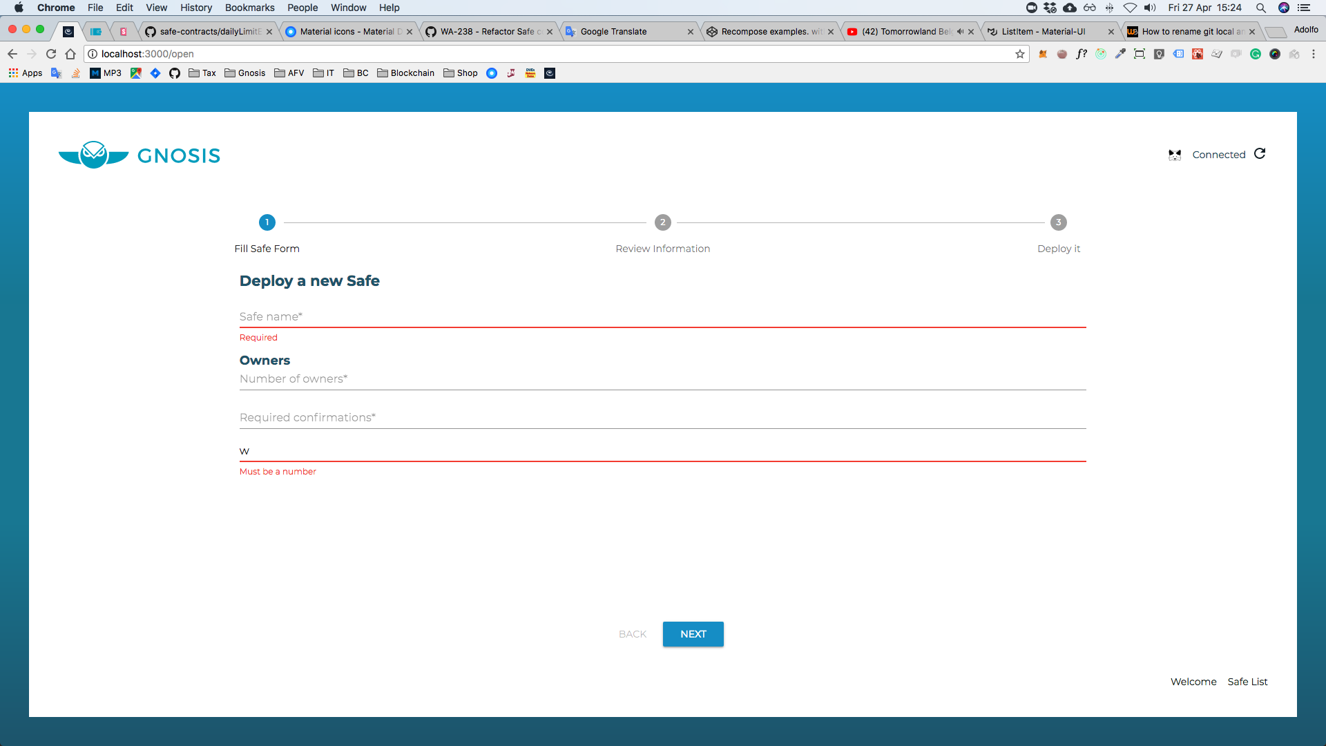Click the Safe name input field
Image resolution: width=1326 pixels, height=746 pixels.
(662, 316)
